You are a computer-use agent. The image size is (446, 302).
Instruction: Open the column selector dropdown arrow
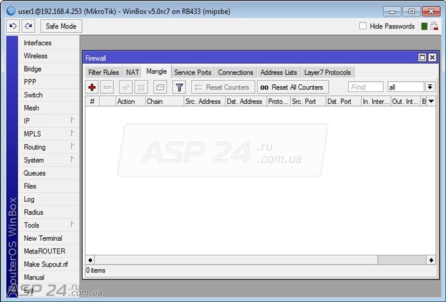(x=431, y=101)
